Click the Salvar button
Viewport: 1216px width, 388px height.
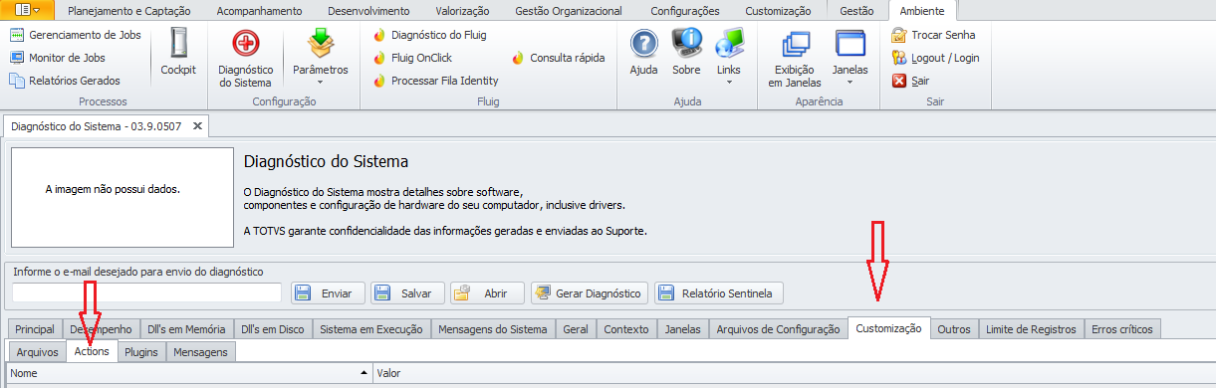pos(407,293)
